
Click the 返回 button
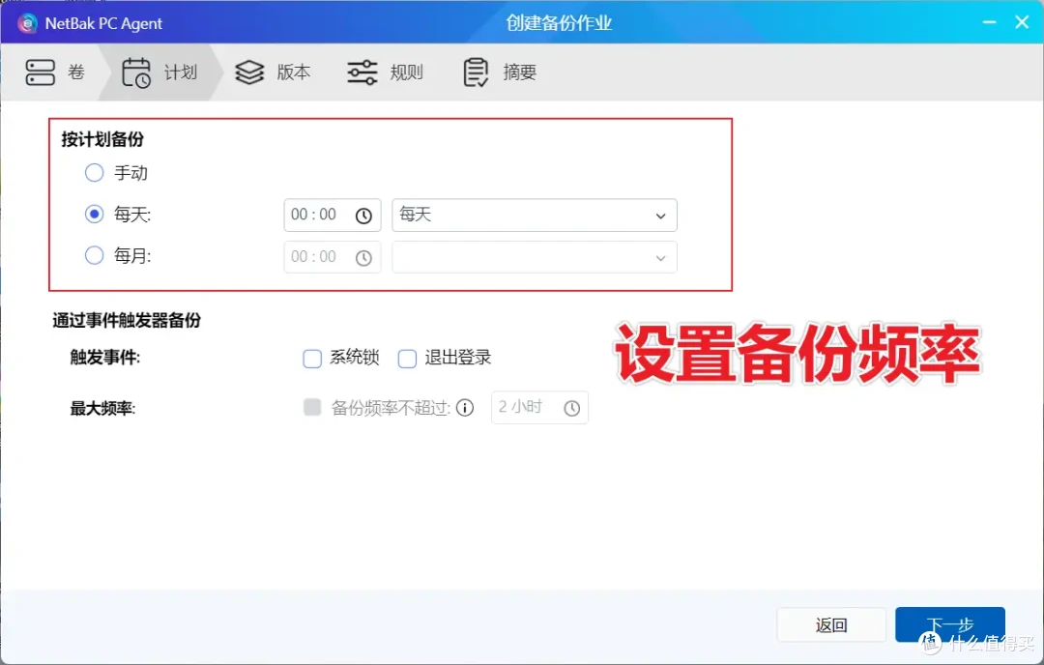pos(831,625)
